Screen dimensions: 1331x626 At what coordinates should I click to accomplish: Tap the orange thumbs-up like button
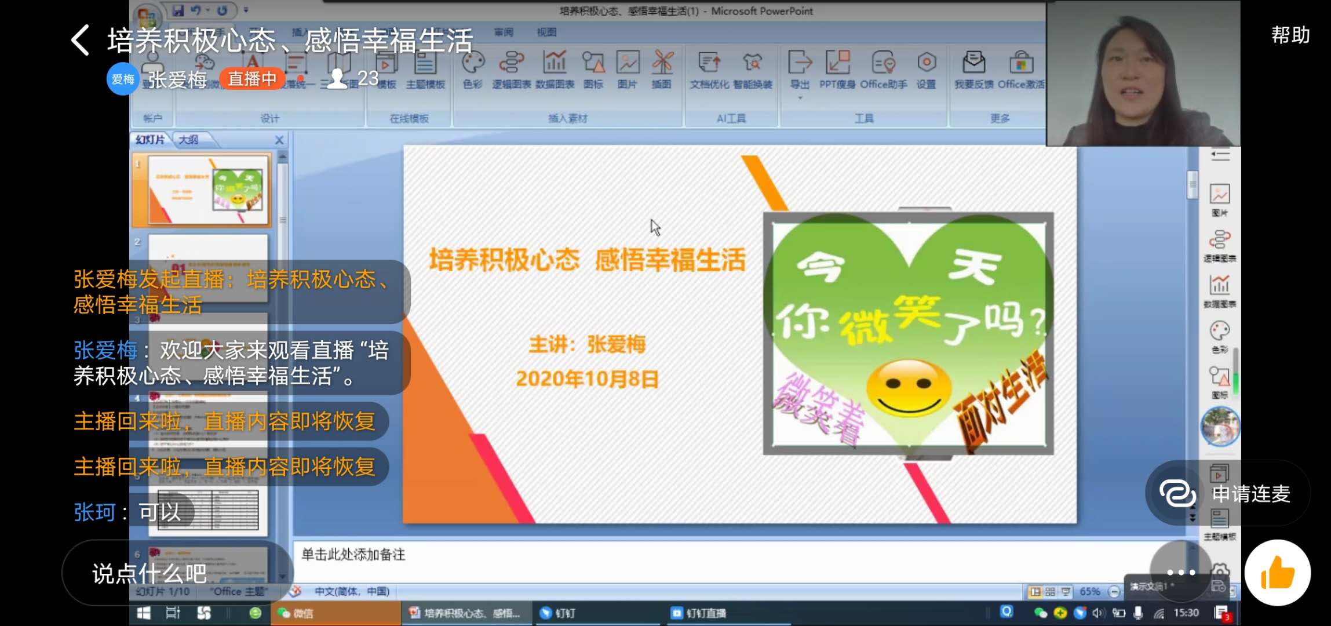point(1278,573)
